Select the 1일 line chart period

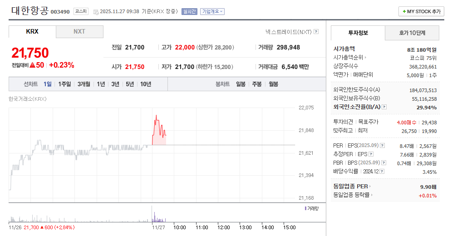(48, 84)
